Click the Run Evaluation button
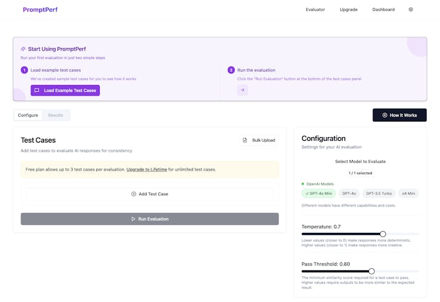 pos(150,219)
